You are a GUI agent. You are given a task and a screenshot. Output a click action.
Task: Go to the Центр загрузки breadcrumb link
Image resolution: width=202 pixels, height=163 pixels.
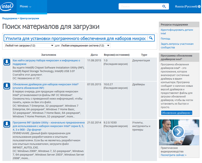tap(29, 19)
